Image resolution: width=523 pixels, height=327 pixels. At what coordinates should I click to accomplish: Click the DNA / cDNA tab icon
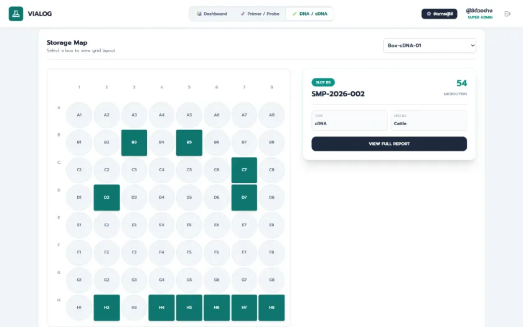(294, 14)
